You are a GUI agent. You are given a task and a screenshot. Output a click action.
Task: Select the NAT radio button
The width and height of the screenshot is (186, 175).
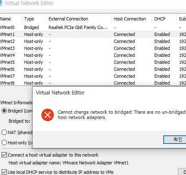pyautogui.click(x=4, y=132)
